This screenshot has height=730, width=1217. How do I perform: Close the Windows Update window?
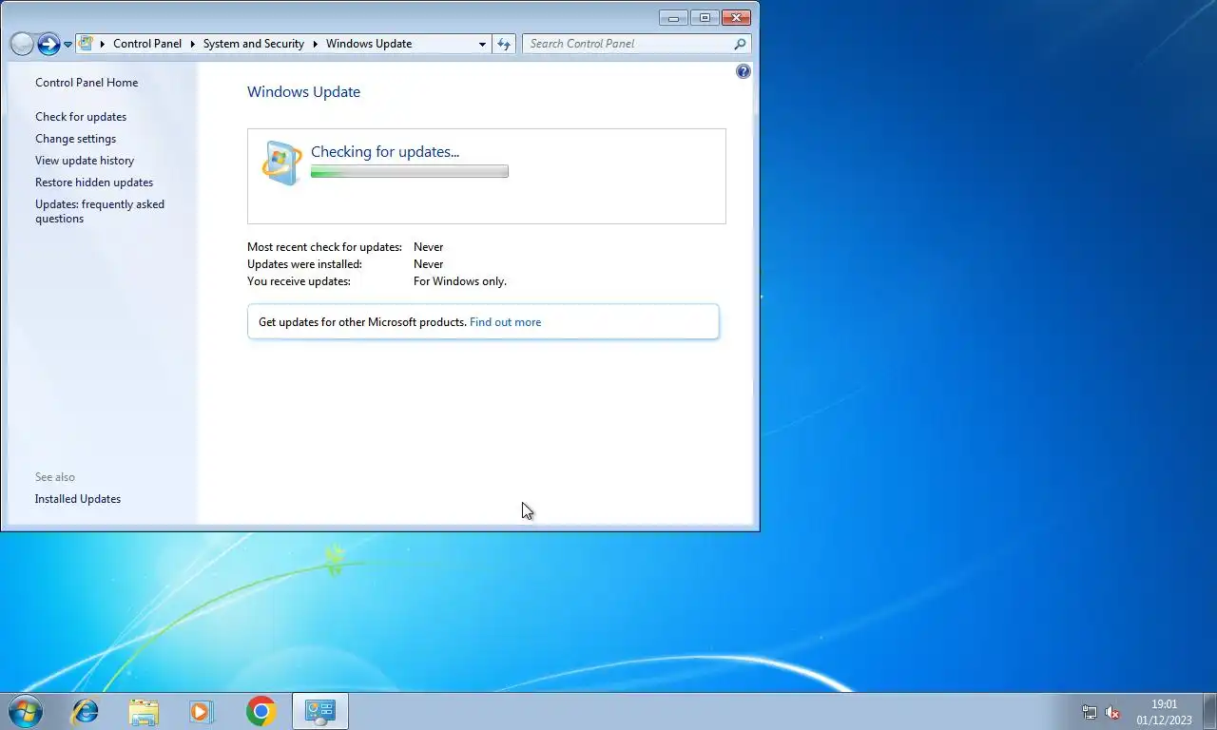point(736,17)
